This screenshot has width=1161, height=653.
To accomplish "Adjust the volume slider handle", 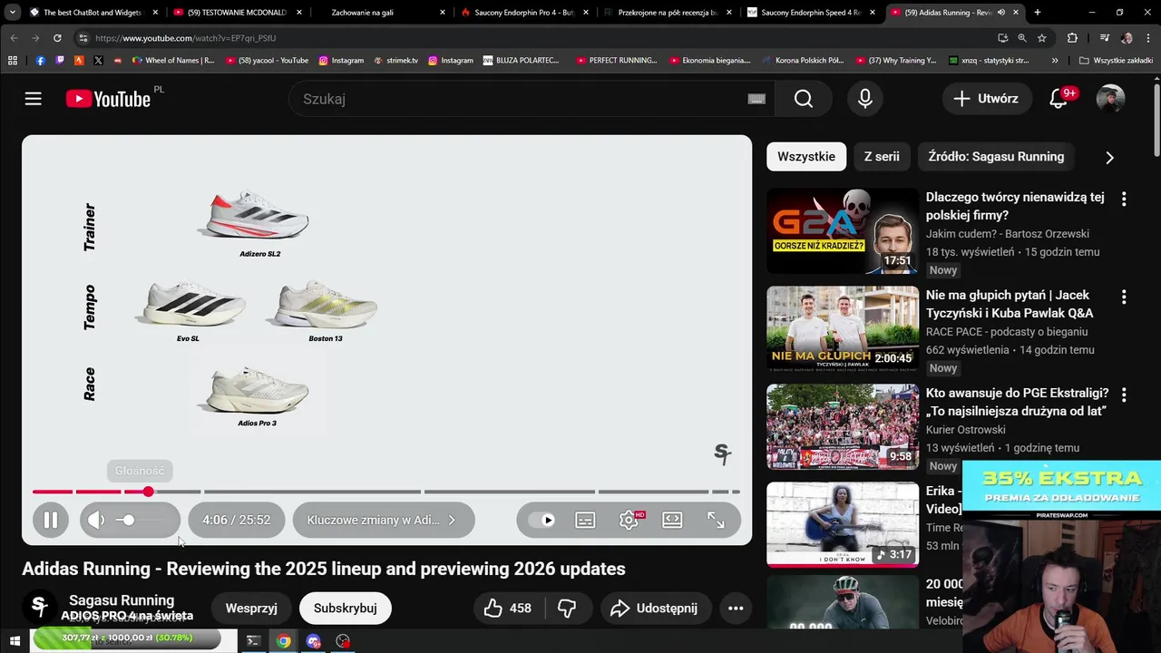I will coord(128,520).
